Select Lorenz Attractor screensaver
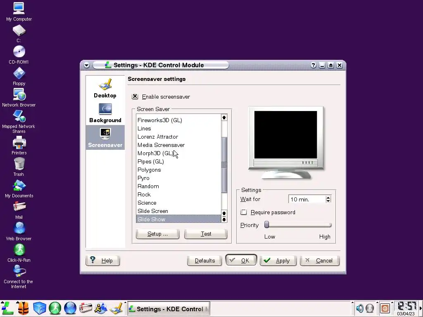Screen dimensions: 423x317 coord(178,137)
